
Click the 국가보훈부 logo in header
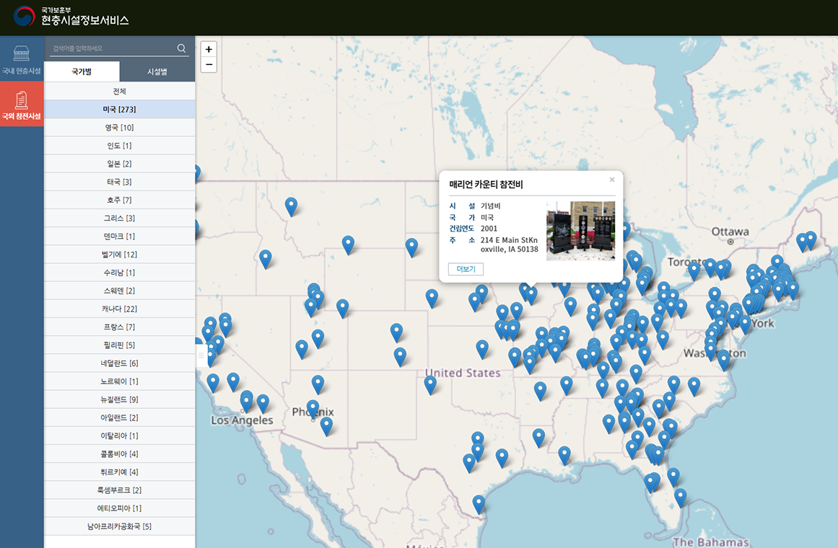[x=24, y=17]
